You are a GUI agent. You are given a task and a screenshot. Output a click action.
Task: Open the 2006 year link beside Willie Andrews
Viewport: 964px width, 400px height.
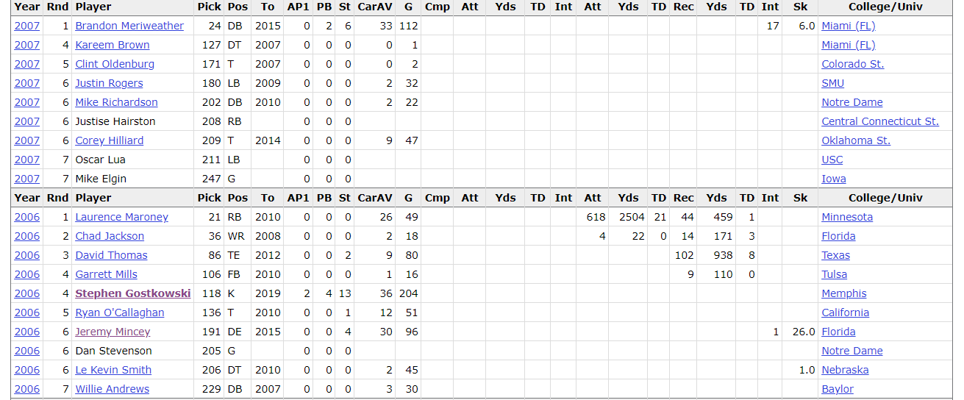pyautogui.click(x=27, y=389)
